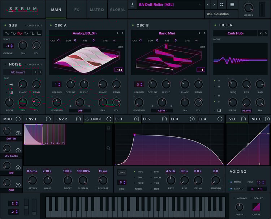
Task: Open AC hum1 noise sample menu
Action: [18, 72]
